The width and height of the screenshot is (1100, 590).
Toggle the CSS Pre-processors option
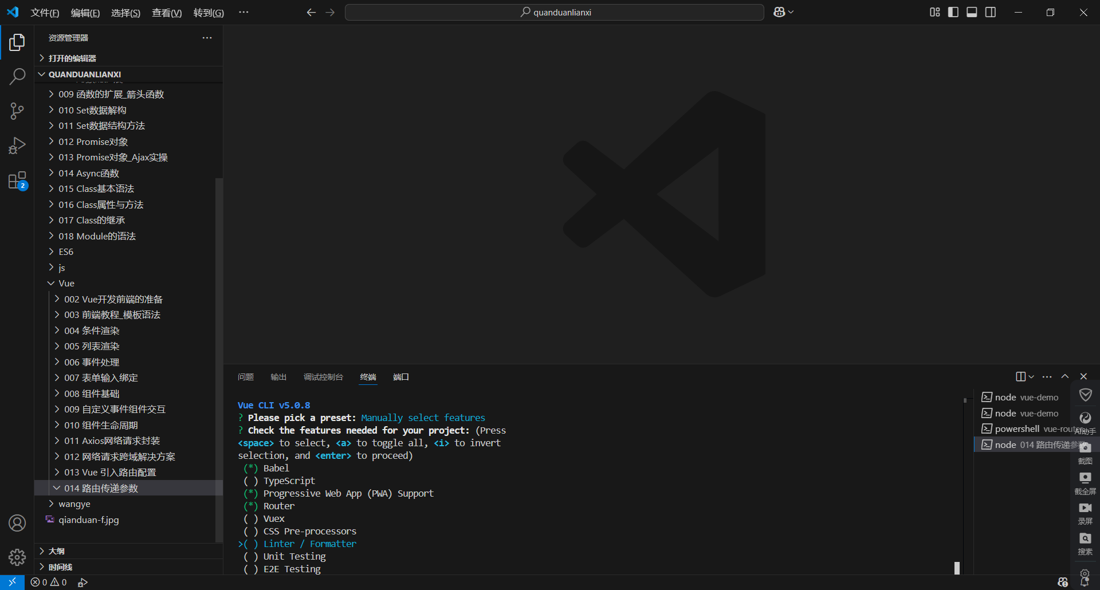pyautogui.click(x=300, y=531)
